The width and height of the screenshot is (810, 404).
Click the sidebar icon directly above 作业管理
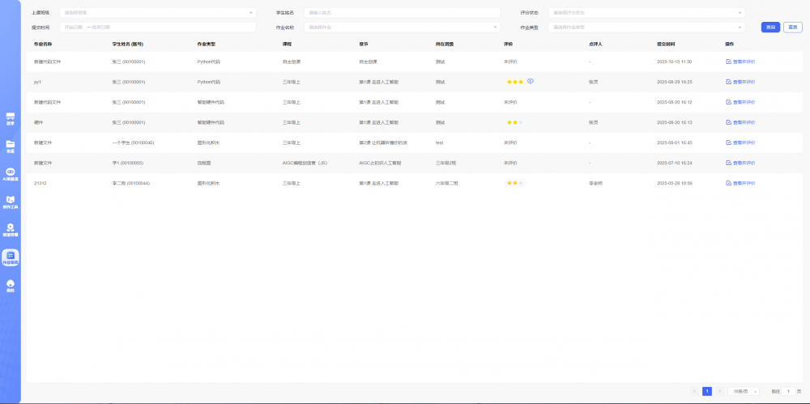coord(11,229)
